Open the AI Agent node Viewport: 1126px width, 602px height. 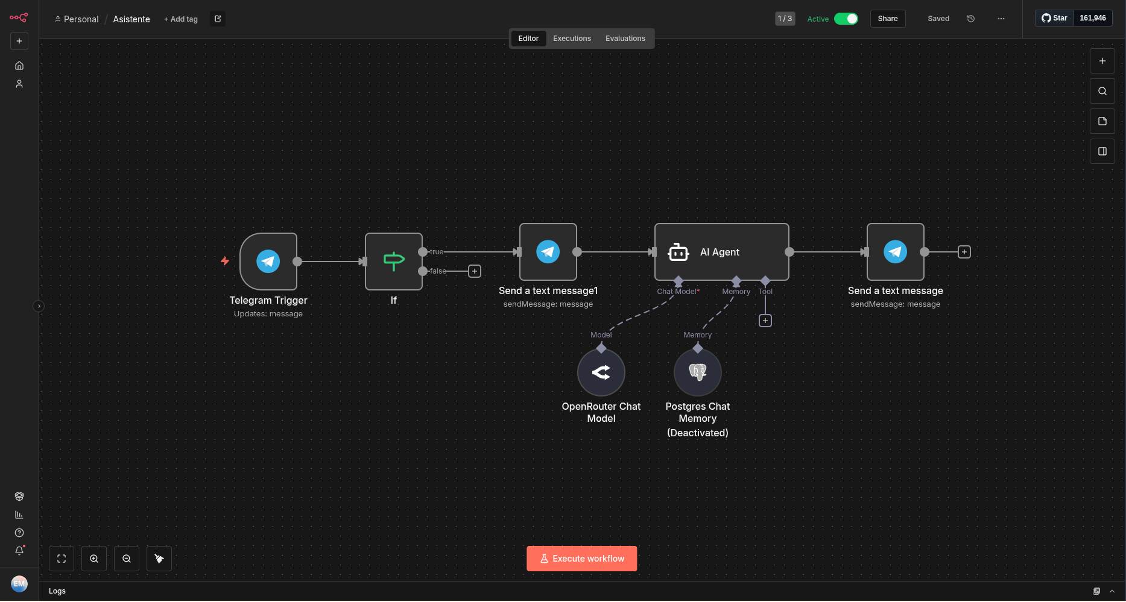click(721, 252)
